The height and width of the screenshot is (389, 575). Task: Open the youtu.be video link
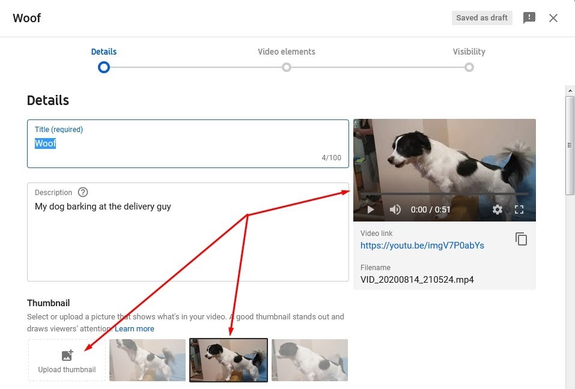click(422, 246)
